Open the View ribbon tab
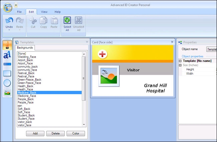 coord(44,12)
